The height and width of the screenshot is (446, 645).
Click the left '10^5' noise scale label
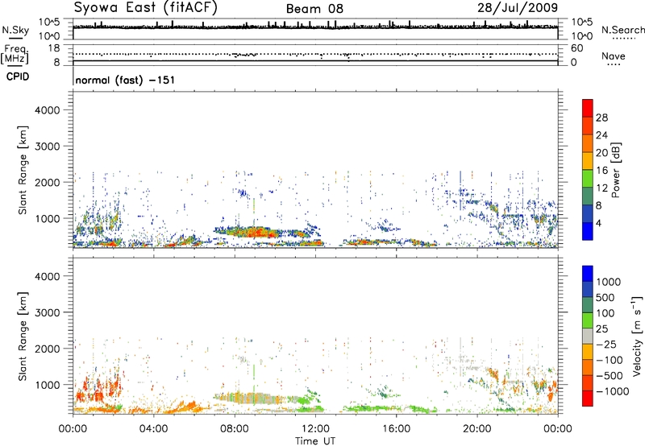49,22
